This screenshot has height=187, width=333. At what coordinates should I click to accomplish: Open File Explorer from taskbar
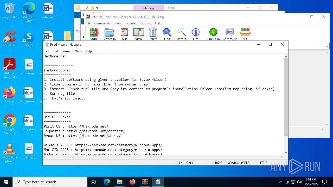point(119,182)
